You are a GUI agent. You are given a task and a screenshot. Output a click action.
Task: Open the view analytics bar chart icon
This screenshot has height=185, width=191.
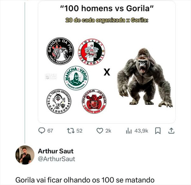click(129, 131)
